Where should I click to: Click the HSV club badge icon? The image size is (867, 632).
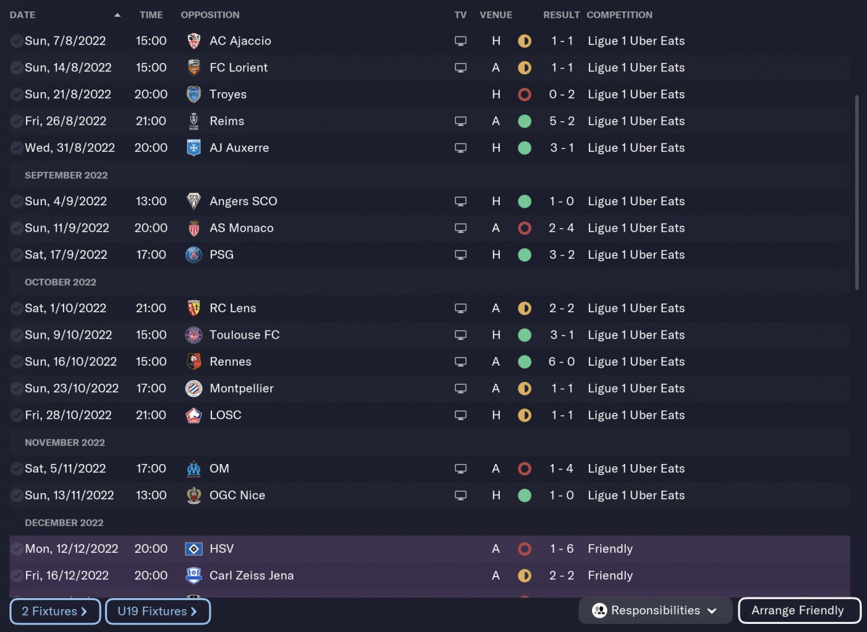pos(194,549)
